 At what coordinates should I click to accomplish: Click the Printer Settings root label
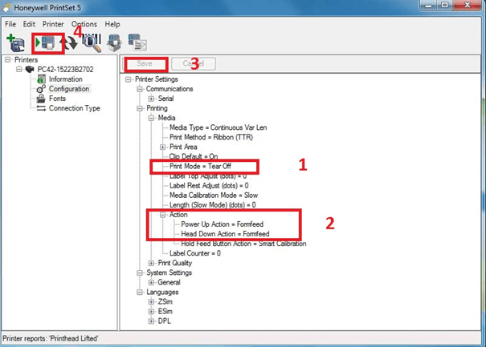click(156, 79)
